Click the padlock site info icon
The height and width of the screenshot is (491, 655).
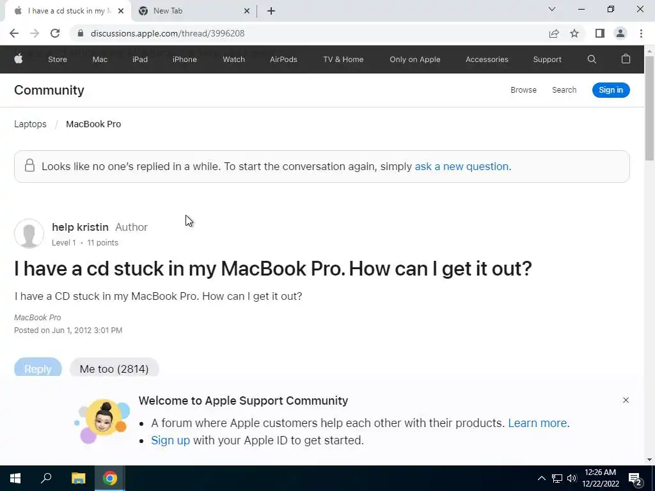click(81, 33)
